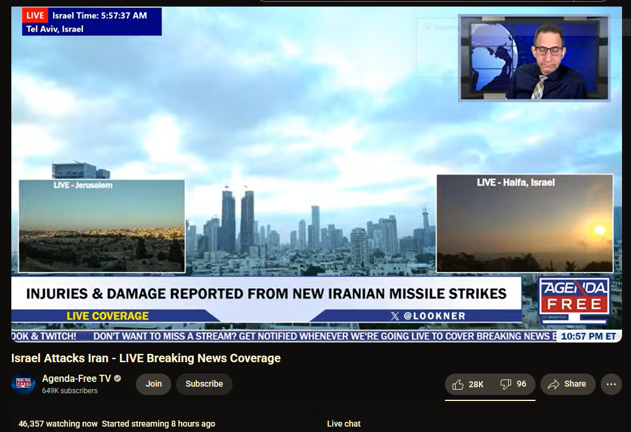Image resolution: width=631 pixels, height=432 pixels.
Task: Click the '10:57 PM ET' time in the ticker
Action: (588, 336)
